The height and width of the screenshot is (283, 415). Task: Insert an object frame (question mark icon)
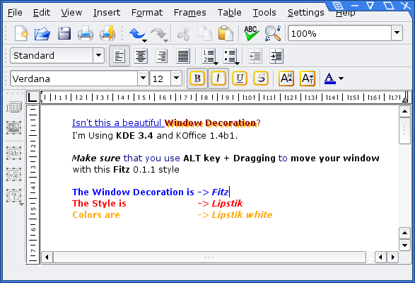pyautogui.click(x=14, y=196)
